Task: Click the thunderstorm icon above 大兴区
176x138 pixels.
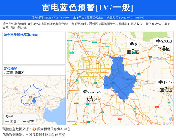Action: click(85, 92)
